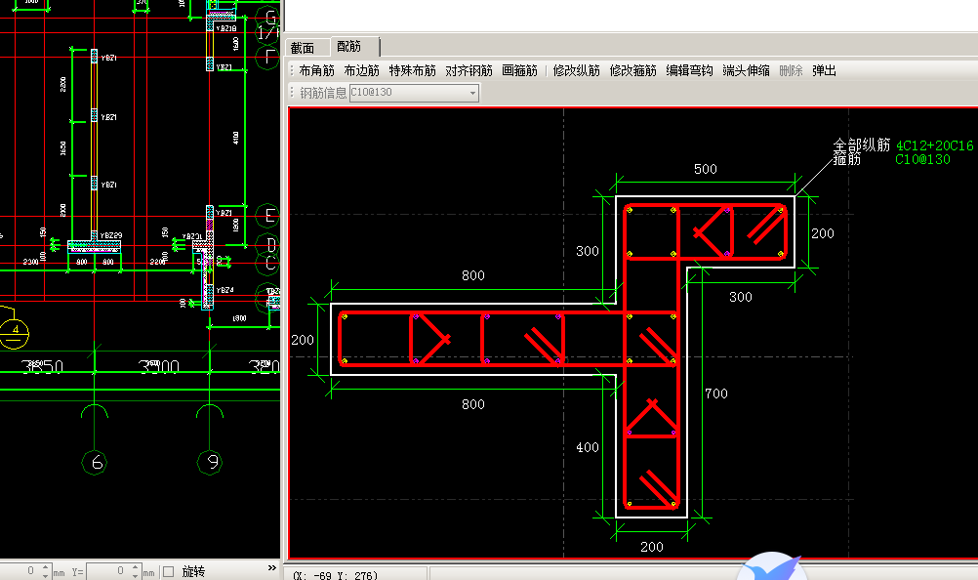Activate the 对齐钢筋 tool

coord(469,70)
